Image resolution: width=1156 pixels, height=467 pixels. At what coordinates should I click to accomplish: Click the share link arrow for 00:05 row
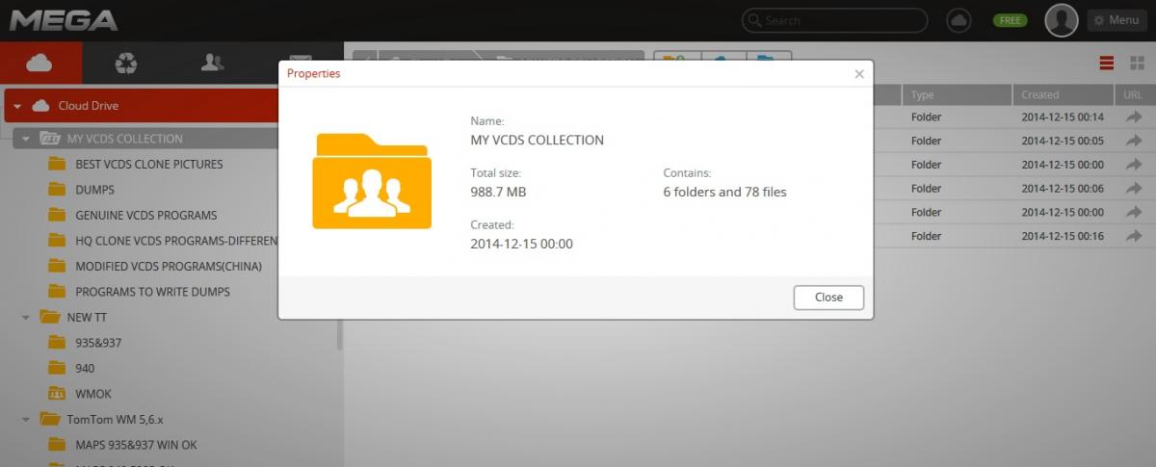[1133, 142]
